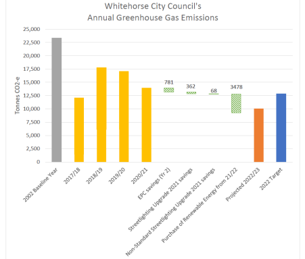Click the axis label "2002 Baseline Year"

tap(41, 185)
